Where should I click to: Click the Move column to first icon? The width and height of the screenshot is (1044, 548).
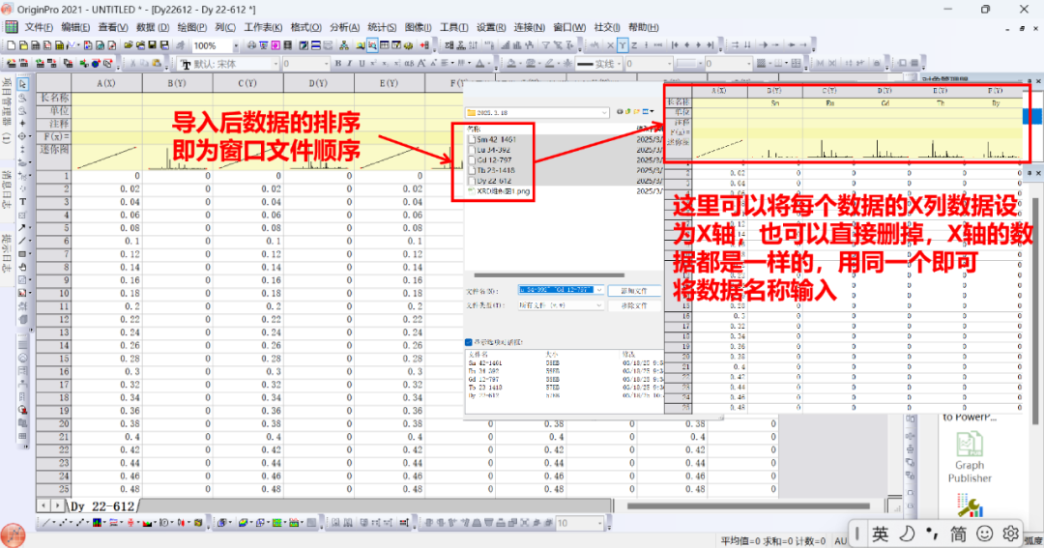[x=675, y=45]
